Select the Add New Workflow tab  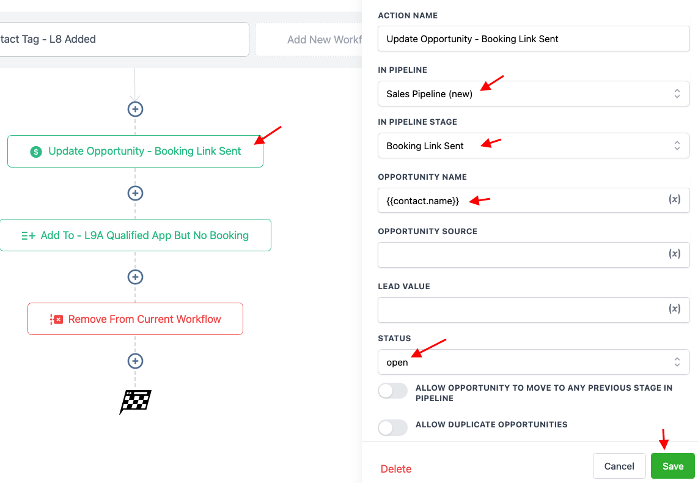pos(325,39)
